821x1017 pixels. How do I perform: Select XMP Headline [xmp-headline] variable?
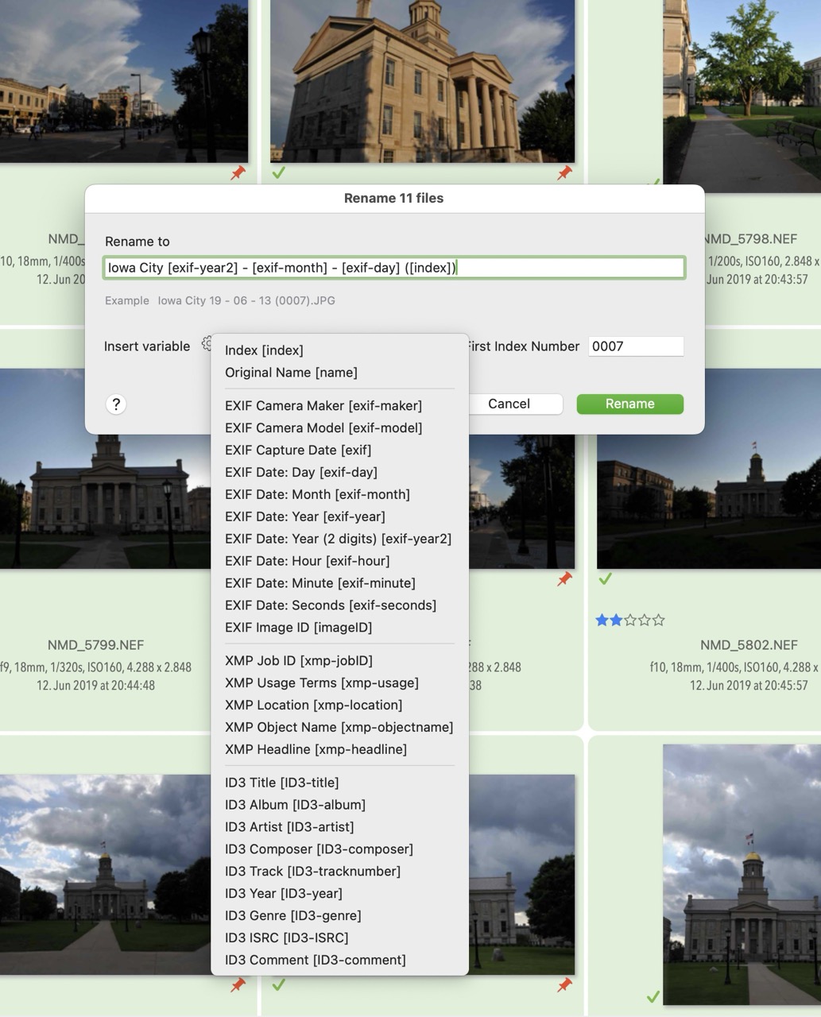click(316, 749)
